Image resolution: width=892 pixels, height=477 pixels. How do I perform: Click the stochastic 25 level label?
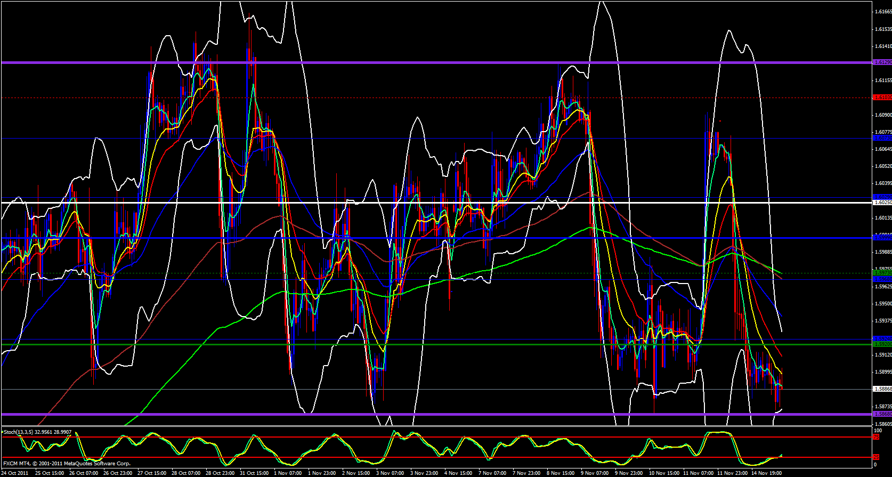(876, 457)
